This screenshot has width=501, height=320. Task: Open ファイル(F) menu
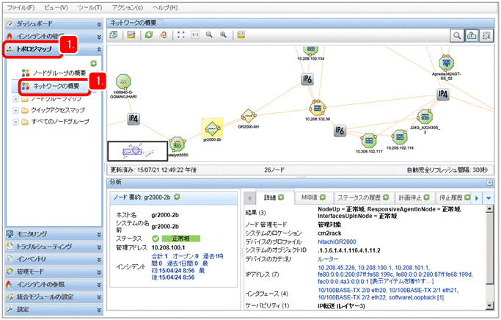[x=21, y=7]
